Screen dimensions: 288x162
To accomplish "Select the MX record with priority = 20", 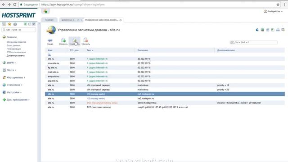I will (x=165, y=90).
